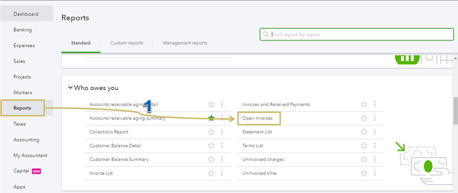Go to Banking in sidebar
Image resolution: width=458 pixels, height=193 pixels.
(x=22, y=30)
